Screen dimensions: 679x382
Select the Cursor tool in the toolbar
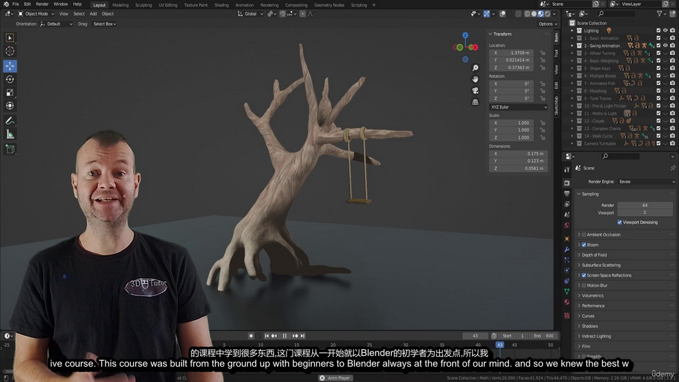tap(10, 51)
